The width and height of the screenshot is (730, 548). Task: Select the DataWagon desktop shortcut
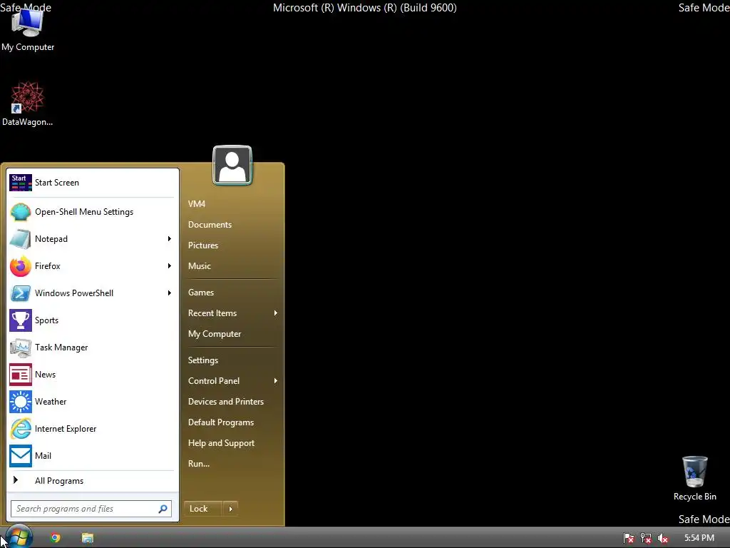28,104
